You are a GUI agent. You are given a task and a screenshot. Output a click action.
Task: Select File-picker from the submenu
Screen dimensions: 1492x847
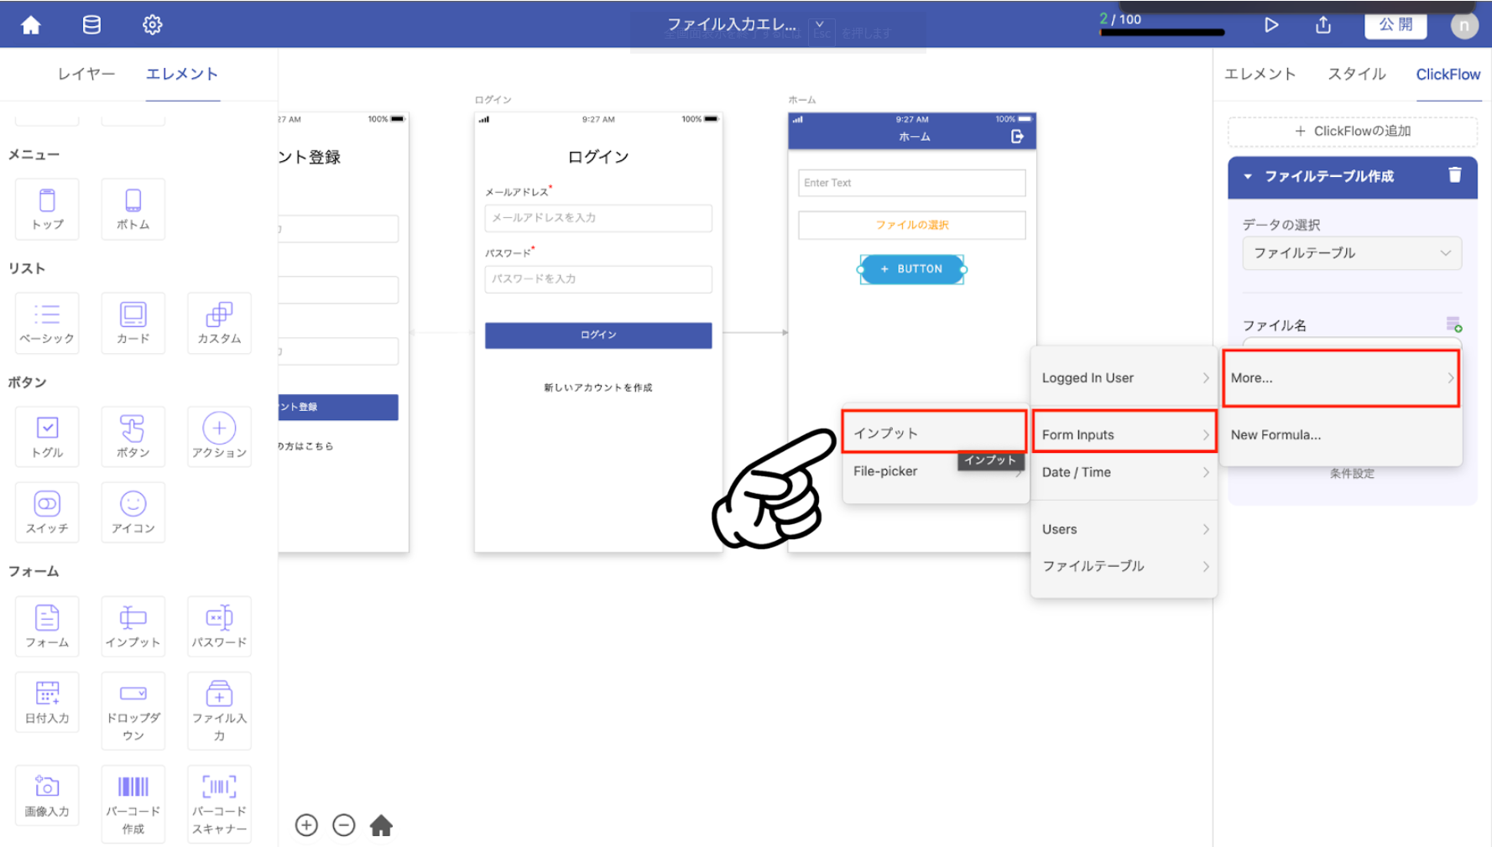click(x=934, y=471)
